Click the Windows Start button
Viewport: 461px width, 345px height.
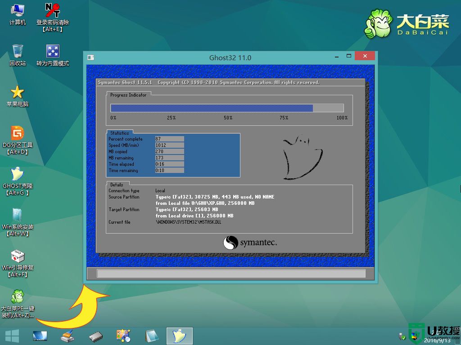click(12, 336)
